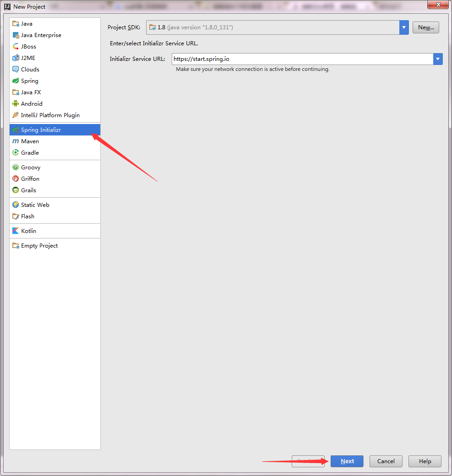Open the Project SDK dropdown arrow
Screen dimensions: 452x476
(404, 27)
